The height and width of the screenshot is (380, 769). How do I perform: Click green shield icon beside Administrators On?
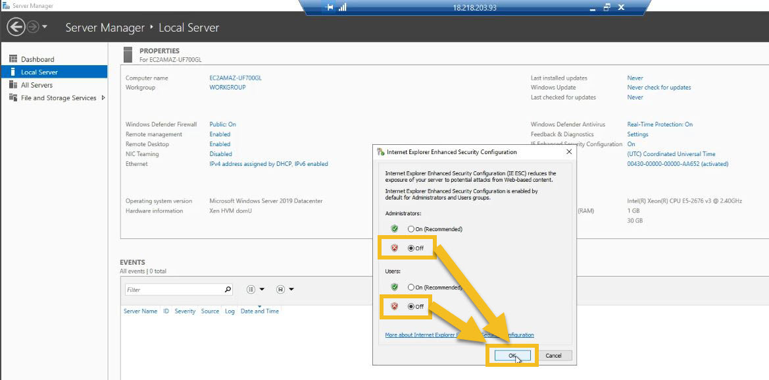click(394, 229)
